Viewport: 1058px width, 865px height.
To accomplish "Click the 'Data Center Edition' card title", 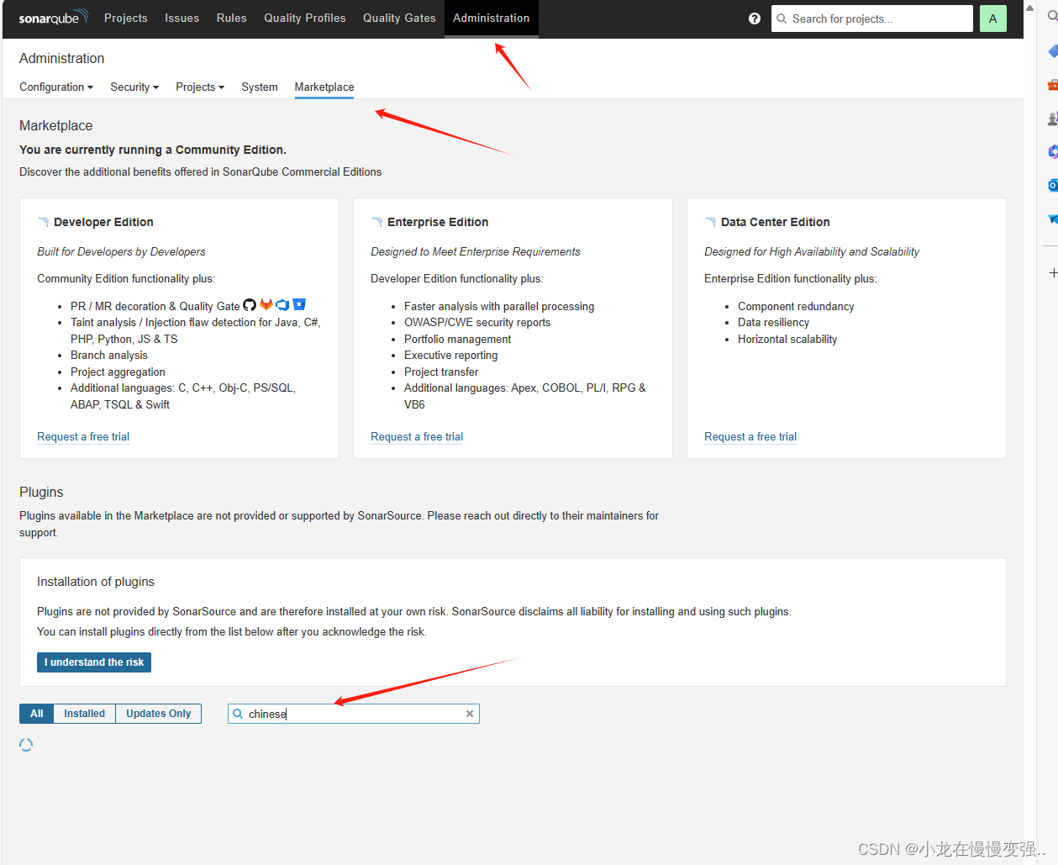I will [x=776, y=222].
